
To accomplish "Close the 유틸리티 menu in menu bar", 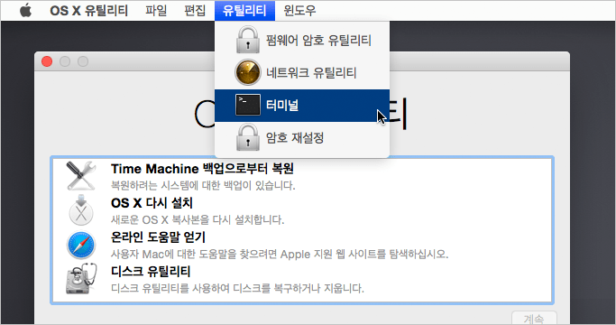I will [244, 11].
